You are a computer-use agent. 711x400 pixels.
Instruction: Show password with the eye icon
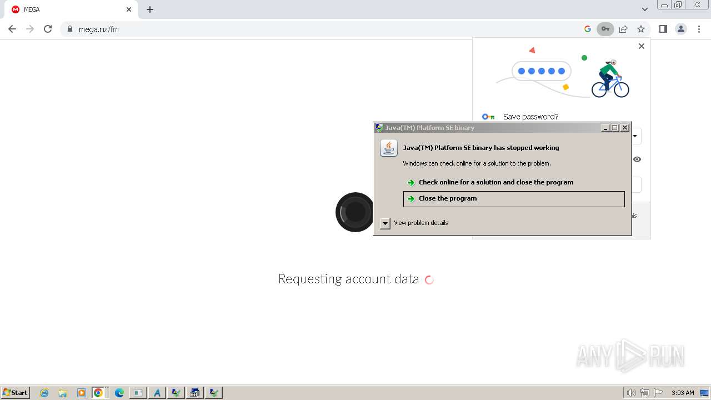(637, 159)
